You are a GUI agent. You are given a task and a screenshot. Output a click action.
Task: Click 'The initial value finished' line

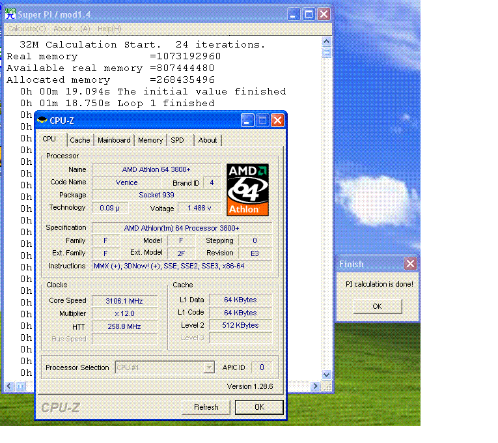153,91
